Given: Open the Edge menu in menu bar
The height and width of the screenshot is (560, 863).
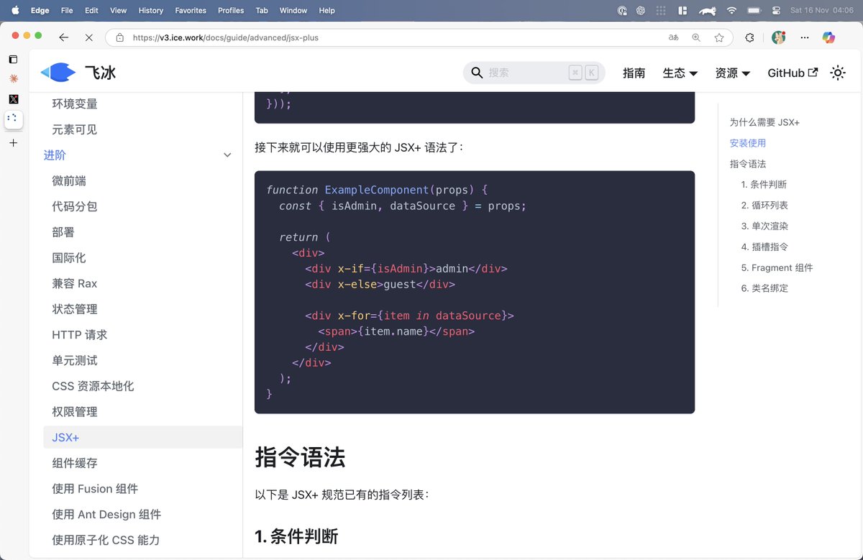Looking at the screenshot, I should 40,11.
